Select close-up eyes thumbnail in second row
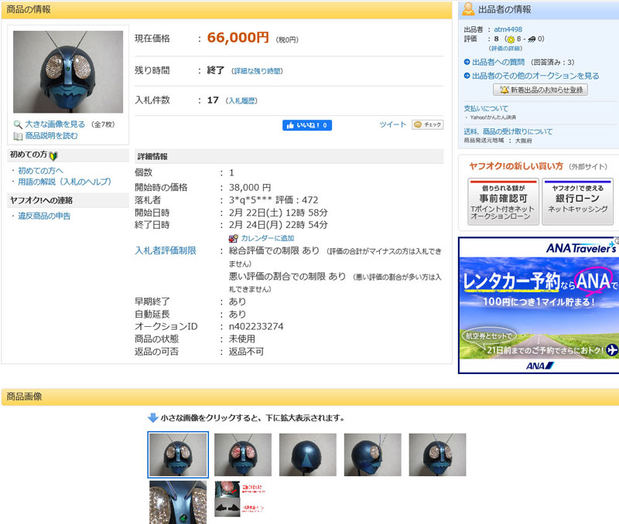The height and width of the screenshot is (524, 619). coord(178,502)
